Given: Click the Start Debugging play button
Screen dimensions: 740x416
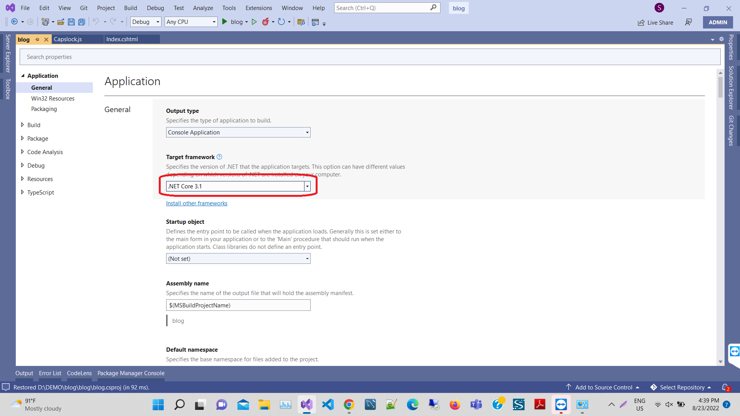Looking at the screenshot, I should [x=224, y=22].
